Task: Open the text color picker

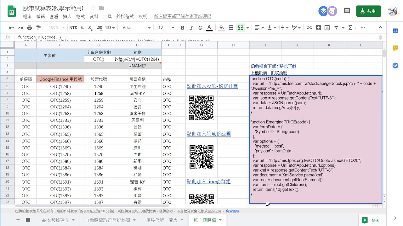Action: [x=209, y=28]
